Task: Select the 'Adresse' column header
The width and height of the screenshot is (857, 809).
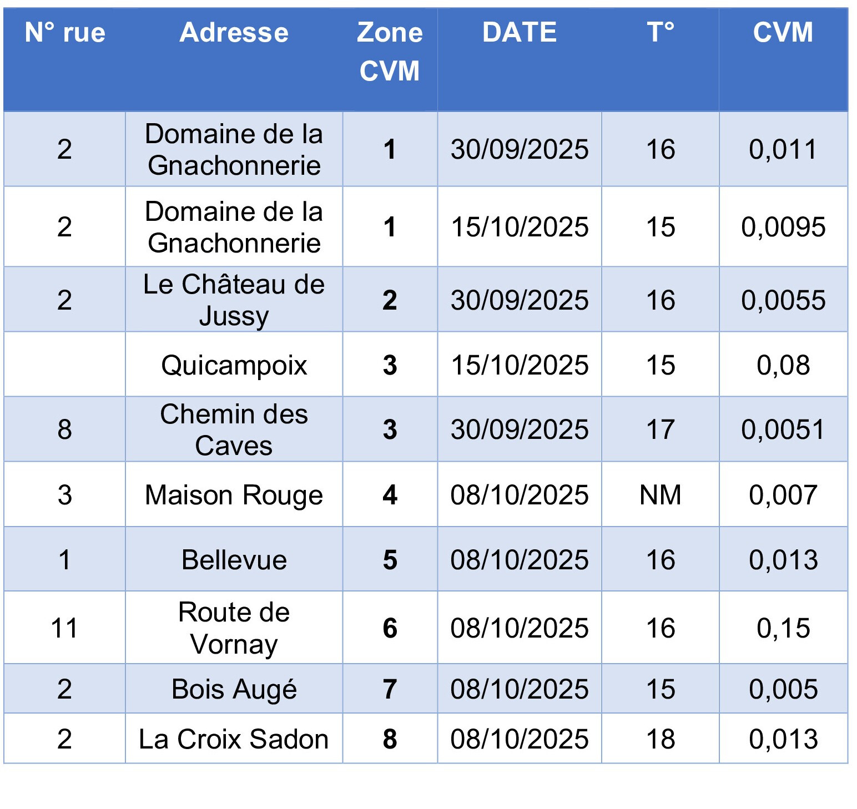Action: [x=234, y=33]
